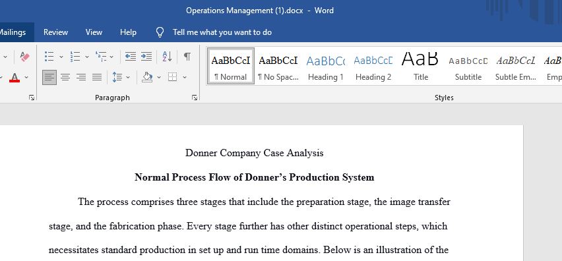Apply the Title style

pos(420,66)
